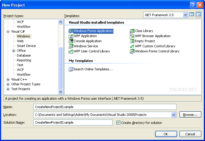
Task: Click the OK button
Action: tap(166, 134)
